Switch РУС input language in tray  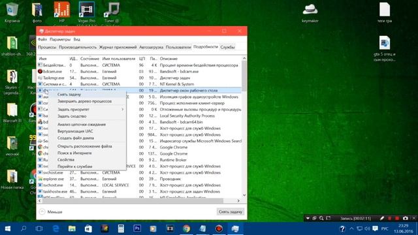(385, 228)
